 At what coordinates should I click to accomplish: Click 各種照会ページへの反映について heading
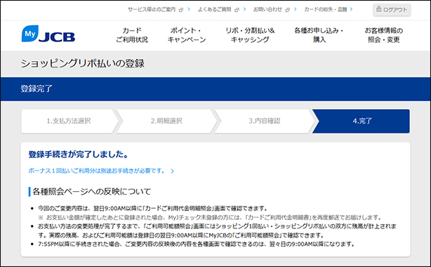point(92,192)
